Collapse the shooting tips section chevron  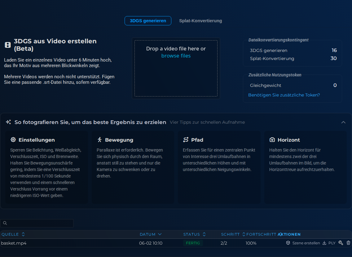pos(343,122)
